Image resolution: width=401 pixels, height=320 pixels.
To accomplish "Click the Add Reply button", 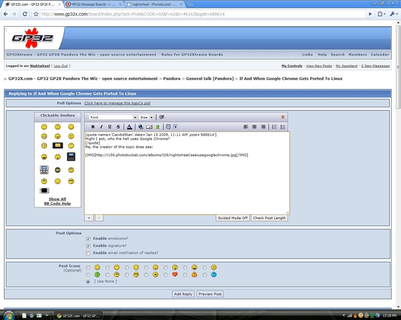I will 183,294.
